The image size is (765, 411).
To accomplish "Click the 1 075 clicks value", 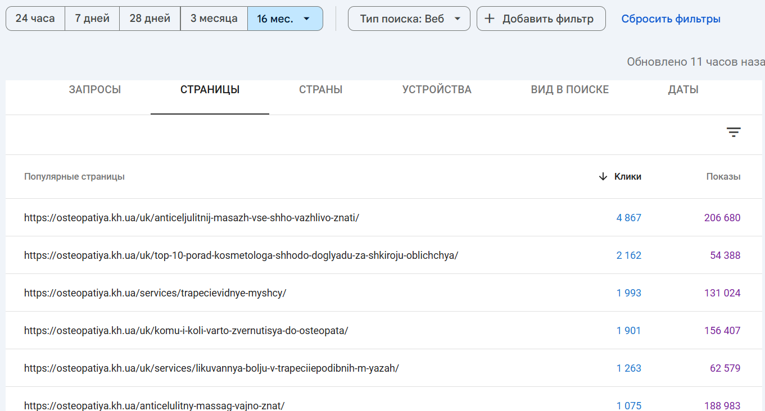I will click(x=629, y=405).
